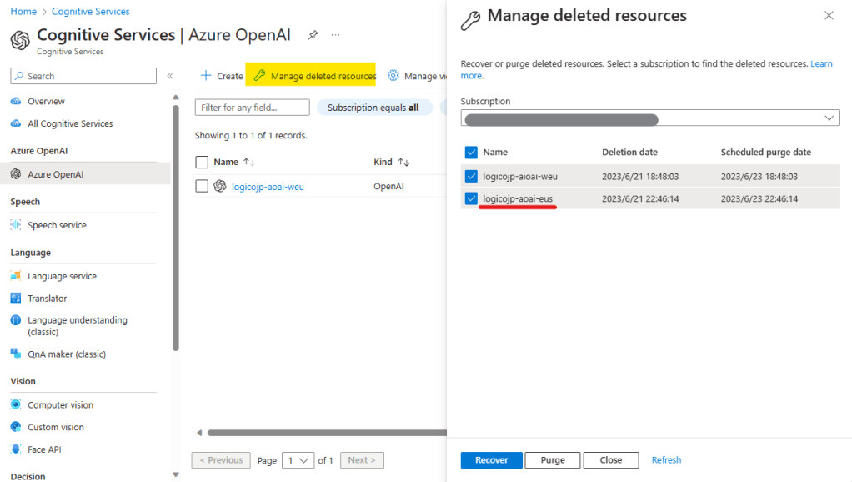
Task: Toggle the select-all Name checkbox in panel
Action: (471, 153)
